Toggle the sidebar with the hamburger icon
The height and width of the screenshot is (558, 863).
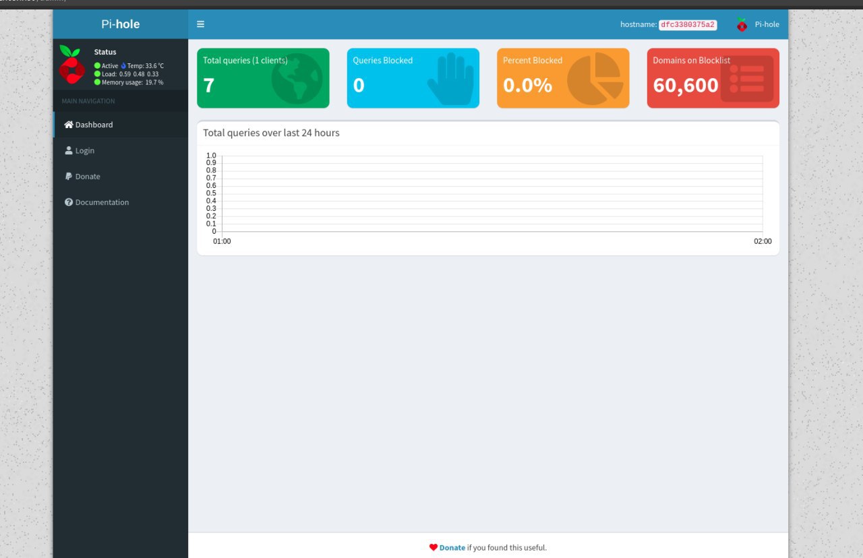point(200,24)
